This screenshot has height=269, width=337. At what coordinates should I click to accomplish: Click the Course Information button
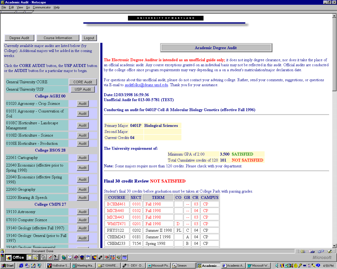click(x=58, y=38)
